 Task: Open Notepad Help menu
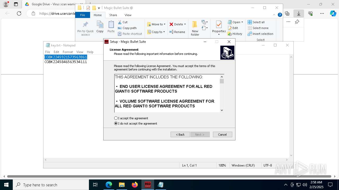[90, 52]
